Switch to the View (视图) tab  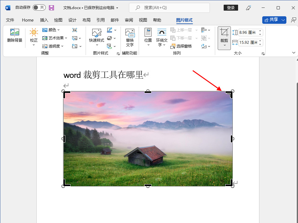143,20
